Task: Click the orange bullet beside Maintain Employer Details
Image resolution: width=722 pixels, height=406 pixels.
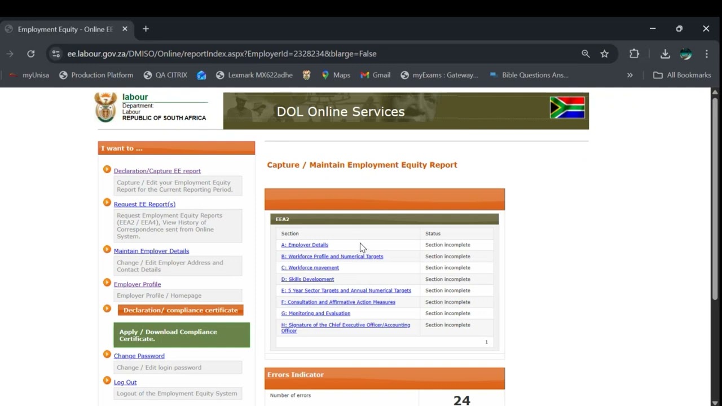Action: [107, 249]
